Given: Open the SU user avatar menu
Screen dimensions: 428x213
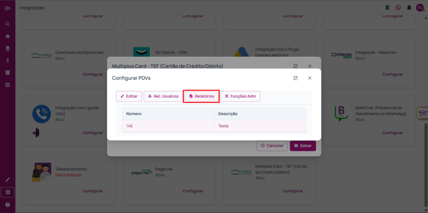Looking at the screenshot, I should (420, 8).
